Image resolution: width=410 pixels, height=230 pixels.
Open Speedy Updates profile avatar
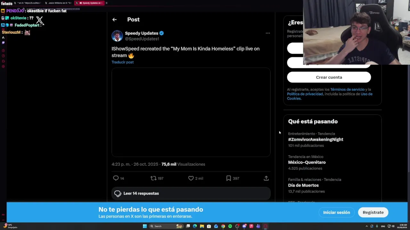[x=117, y=36]
